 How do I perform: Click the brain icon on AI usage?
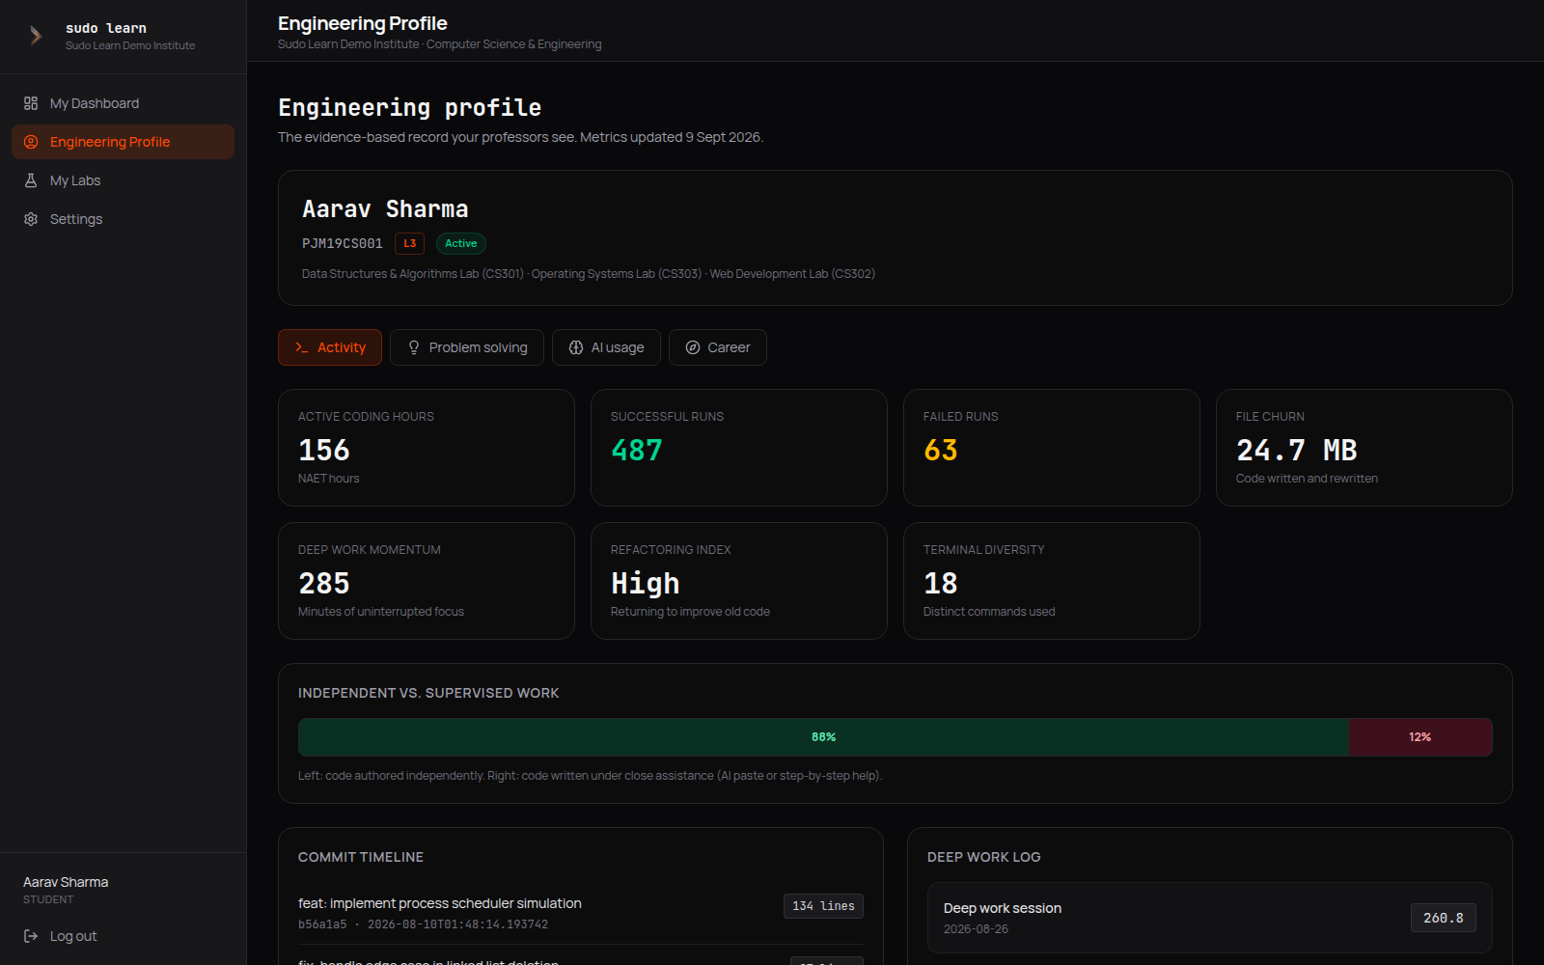(576, 347)
